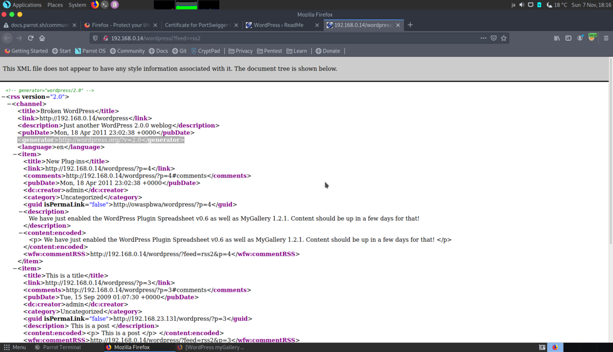Click the Forward navigation arrow
The height and width of the screenshot is (352, 613).
click(x=19, y=38)
